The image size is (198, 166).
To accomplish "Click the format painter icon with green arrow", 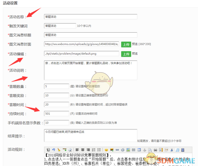I will coord(64,150).
